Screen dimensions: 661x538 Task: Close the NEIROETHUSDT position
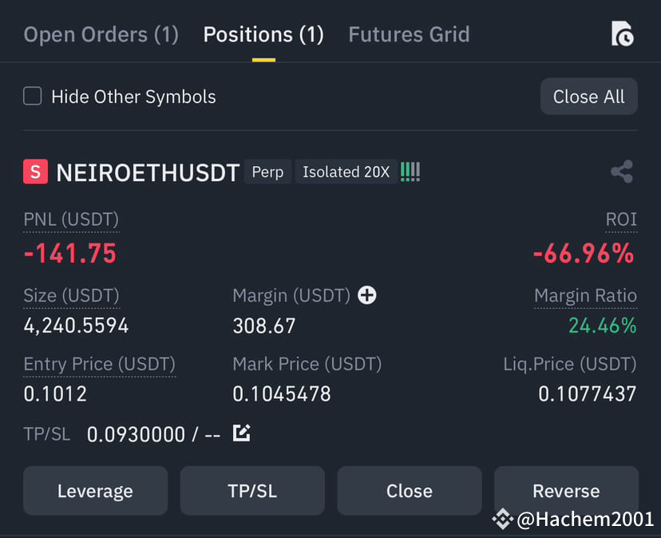click(x=409, y=490)
